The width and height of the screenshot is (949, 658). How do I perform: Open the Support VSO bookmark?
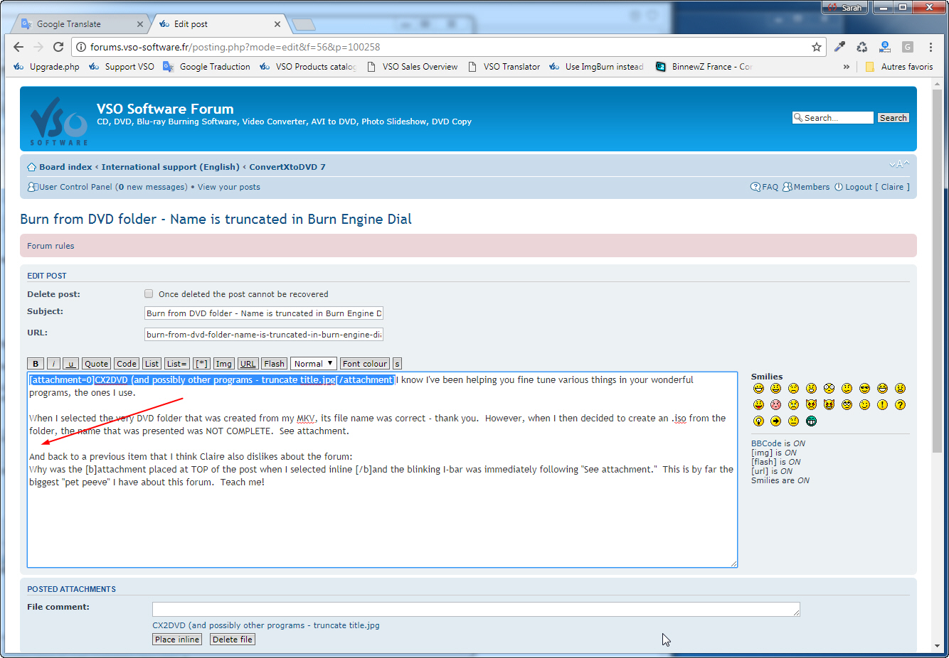click(x=122, y=67)
